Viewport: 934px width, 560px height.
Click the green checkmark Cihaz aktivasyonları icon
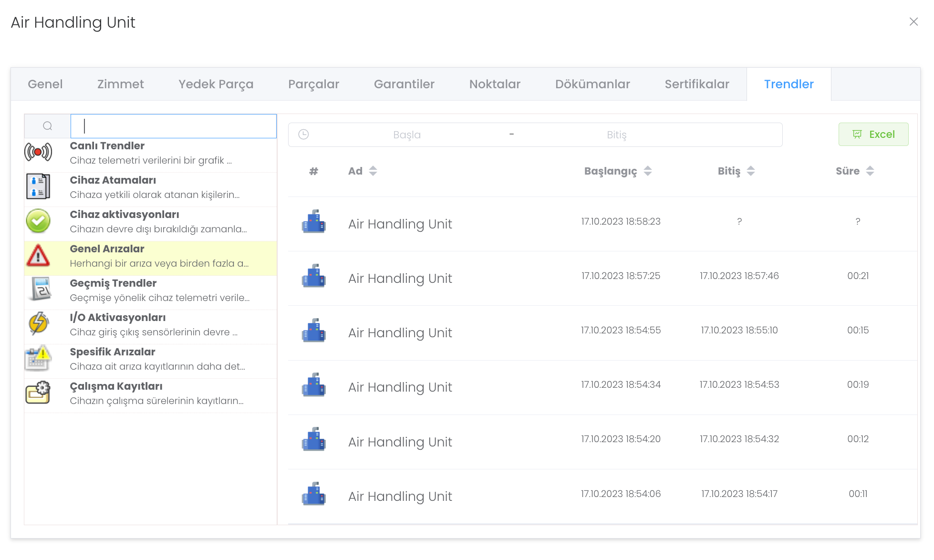point(38,221)
